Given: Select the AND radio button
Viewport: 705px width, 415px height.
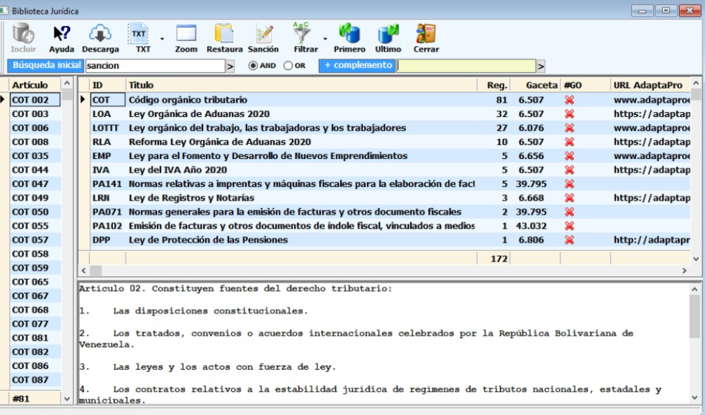Looking at the screenshot, I should pyautogui.click(x=253, y=66).
